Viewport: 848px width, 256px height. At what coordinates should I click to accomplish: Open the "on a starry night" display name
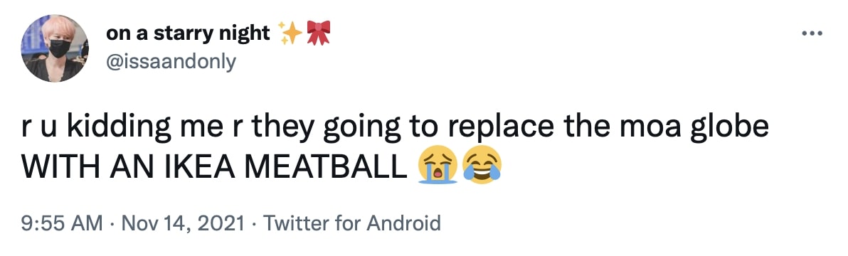point(189,33)
